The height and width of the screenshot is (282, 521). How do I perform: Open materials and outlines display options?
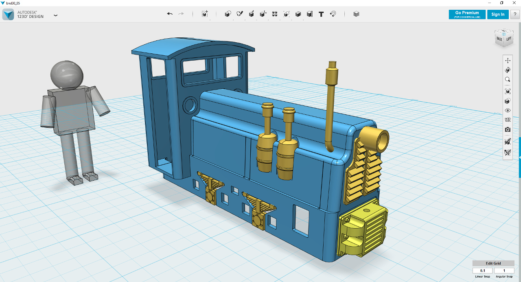pyautogui.click(x=508, y=101)
